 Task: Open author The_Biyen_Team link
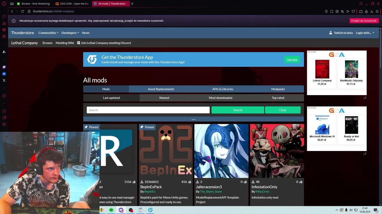coord(211,192)
